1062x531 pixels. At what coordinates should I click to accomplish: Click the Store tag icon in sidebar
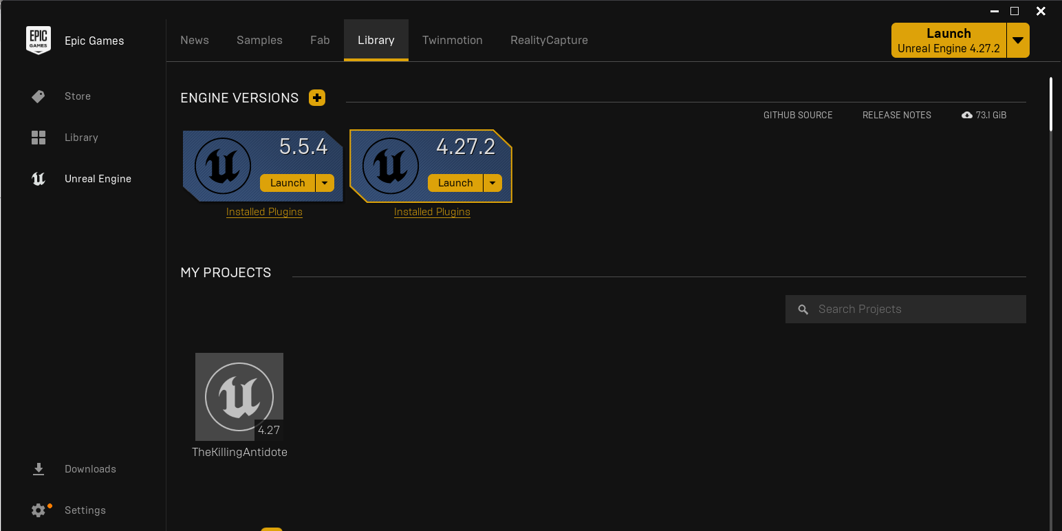(x=39, y=96)
